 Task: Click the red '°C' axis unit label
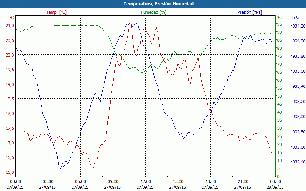tap(12, 18)
